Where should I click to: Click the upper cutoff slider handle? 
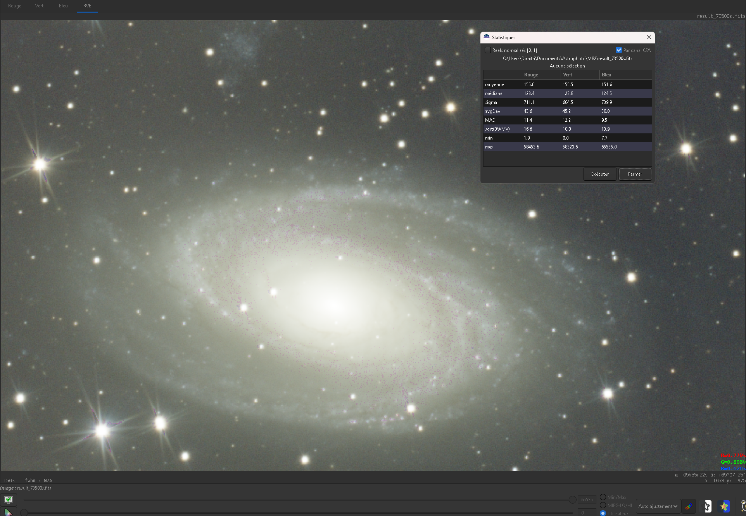coord(572,500)
